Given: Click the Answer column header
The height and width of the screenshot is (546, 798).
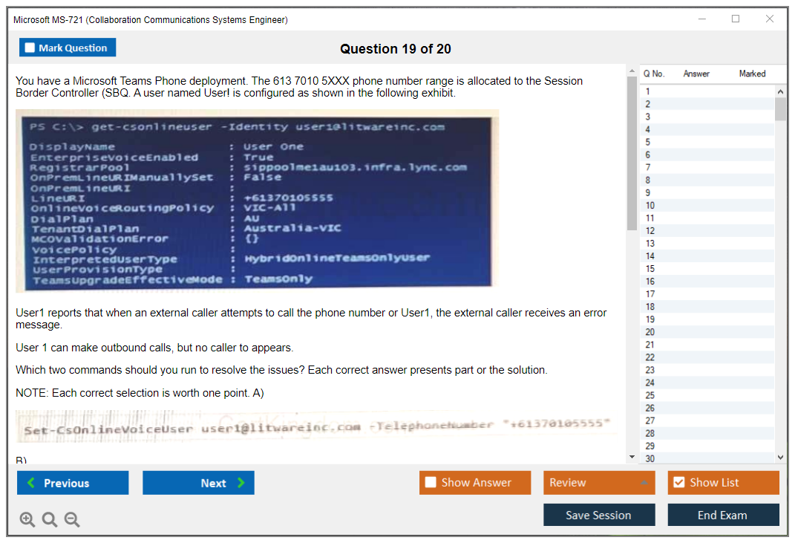Looking at the screenshot, I should coord(696,74).
